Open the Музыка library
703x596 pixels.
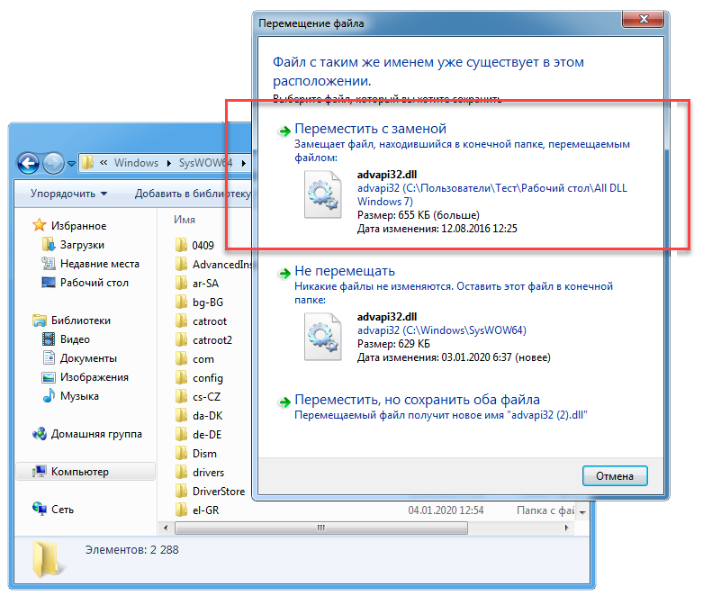[x=79, y=396]
